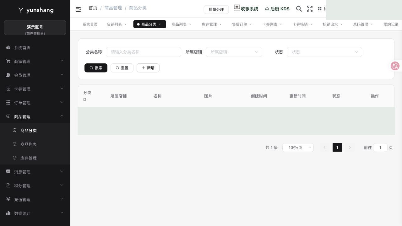Expand the 充值管理 menu

(62, 199)
